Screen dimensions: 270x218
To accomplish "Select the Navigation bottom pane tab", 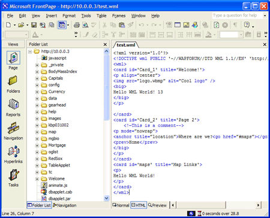I will tap(64, 205).
